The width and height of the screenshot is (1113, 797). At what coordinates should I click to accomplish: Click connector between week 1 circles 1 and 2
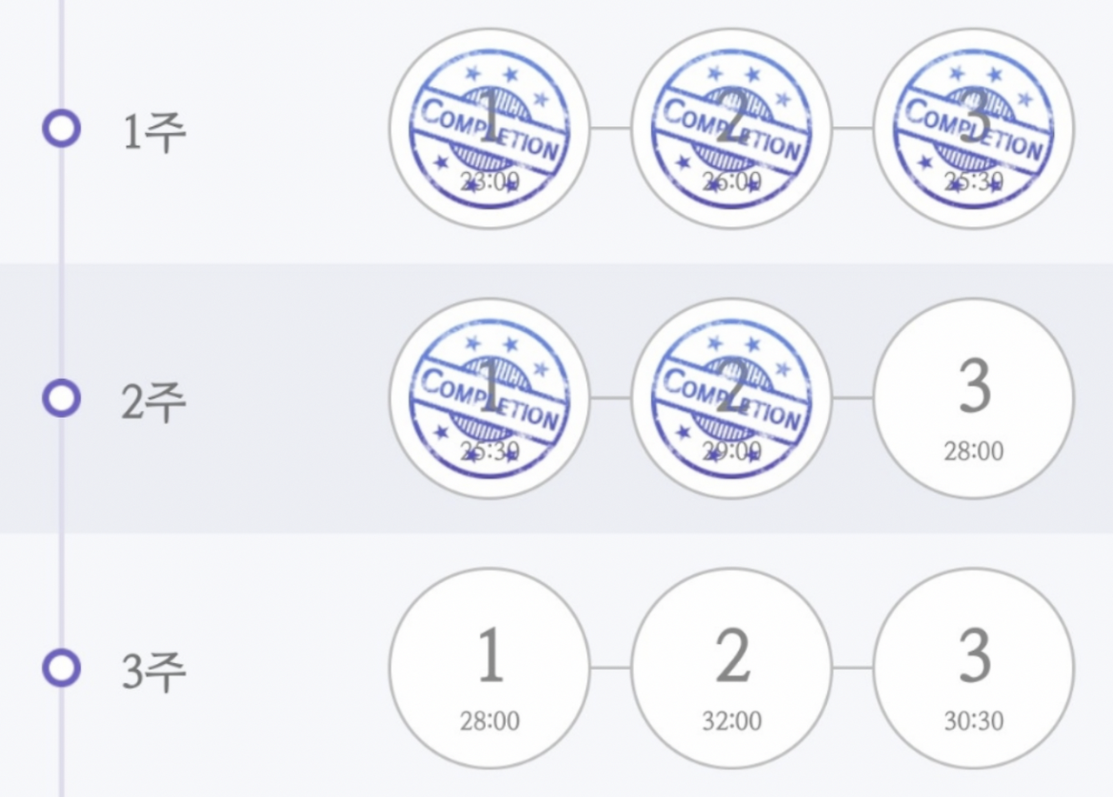coord(610,129)
